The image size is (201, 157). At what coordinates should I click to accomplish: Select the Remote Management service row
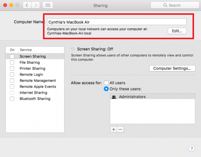tap(35, 81)
